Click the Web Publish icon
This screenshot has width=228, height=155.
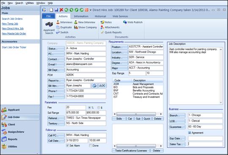[125, 22]
